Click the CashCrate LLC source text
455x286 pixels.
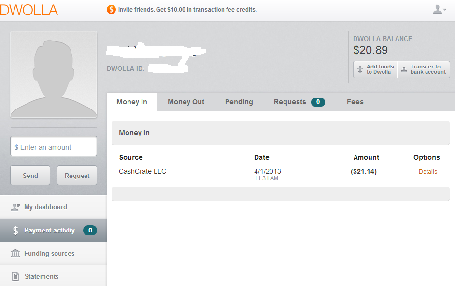point(142,171)
